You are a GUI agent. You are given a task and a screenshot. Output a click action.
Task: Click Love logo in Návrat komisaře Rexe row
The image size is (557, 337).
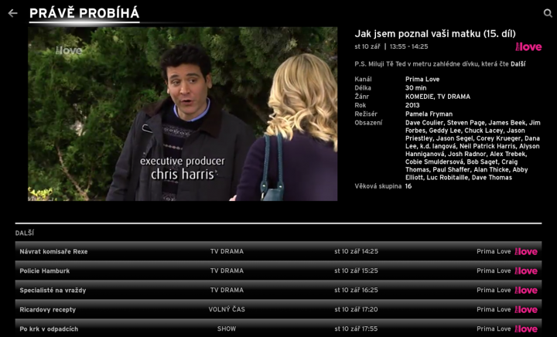(526, 251)
